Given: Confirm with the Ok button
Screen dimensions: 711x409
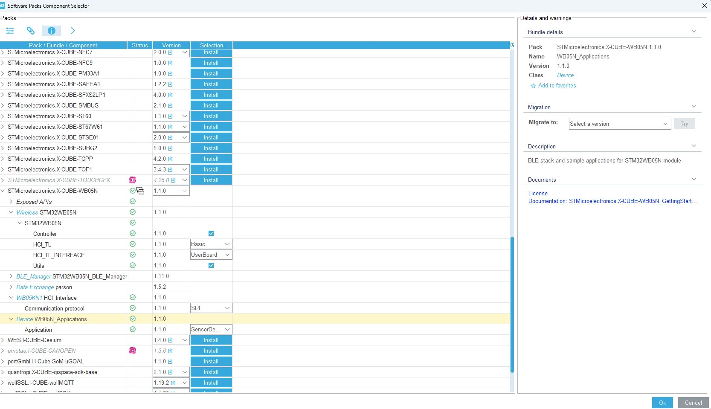Looking at the screenshot, I should click(662, 403).
